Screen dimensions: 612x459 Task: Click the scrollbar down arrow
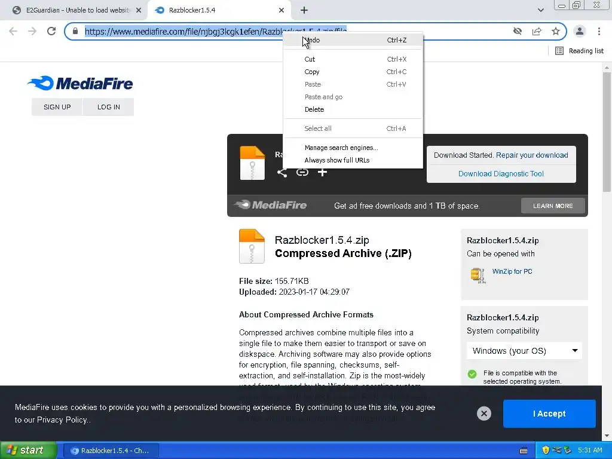(607, 436)
